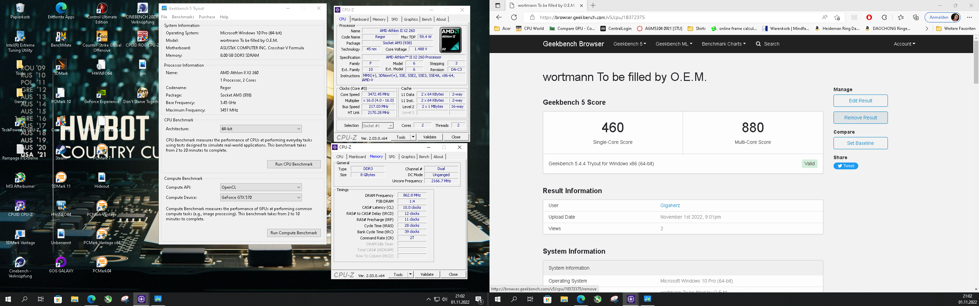The image size is (979, 306).
Task: Open 3DMark Vantage desktop icon
Action: [x=20, y=236]
